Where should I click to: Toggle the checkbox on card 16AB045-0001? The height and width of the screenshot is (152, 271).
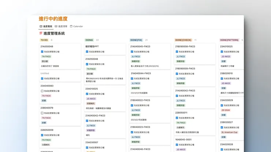[177, 145]
